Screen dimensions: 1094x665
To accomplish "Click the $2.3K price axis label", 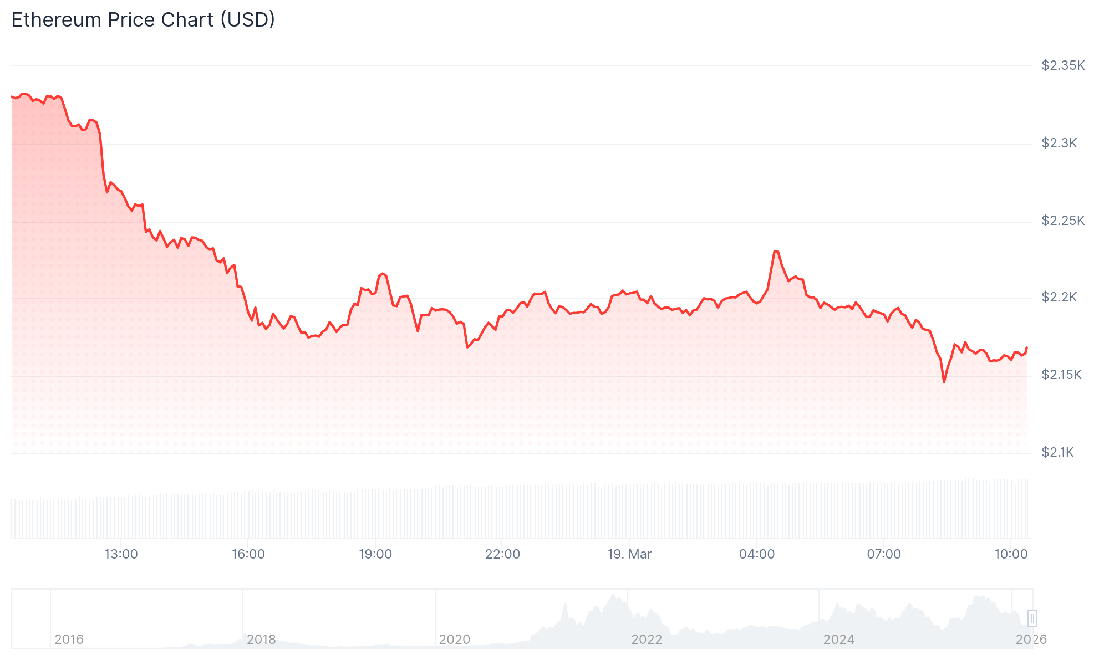I will coord(1059,144).
